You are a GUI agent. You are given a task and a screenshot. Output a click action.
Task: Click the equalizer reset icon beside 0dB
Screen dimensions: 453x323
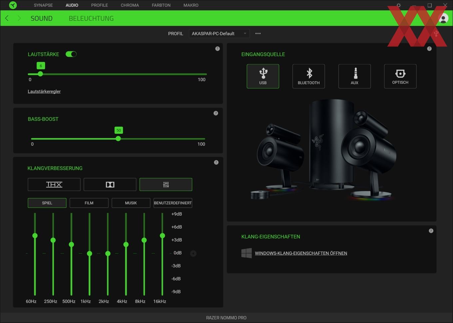pyautogui.click(x=193, y=253)
